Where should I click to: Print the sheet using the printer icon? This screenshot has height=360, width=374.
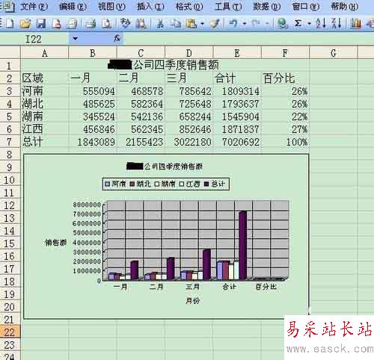coord(90,24)
